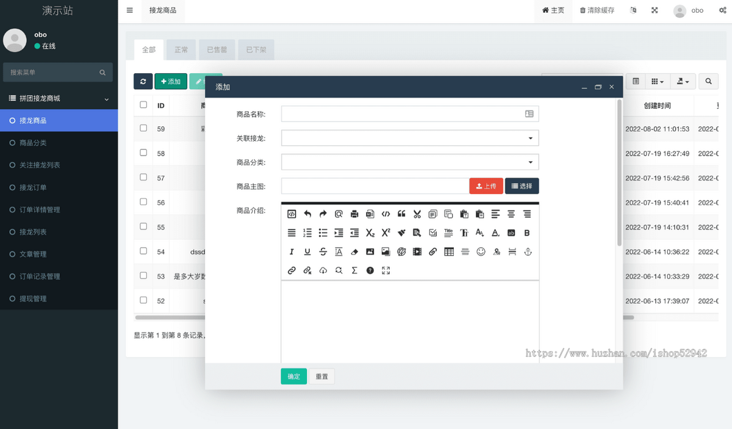The height and width of the screenshot is (429, 732).
Task: Check the checkbox for row ID 55
Action: pyautogui.click(x=143, y=226)
